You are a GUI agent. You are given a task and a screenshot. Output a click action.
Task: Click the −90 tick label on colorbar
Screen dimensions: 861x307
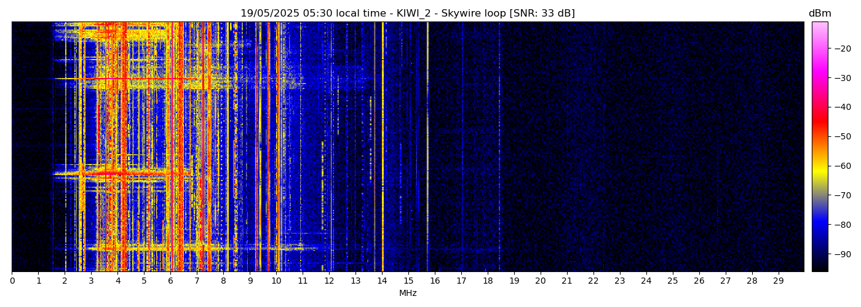(x=841, y=254)
